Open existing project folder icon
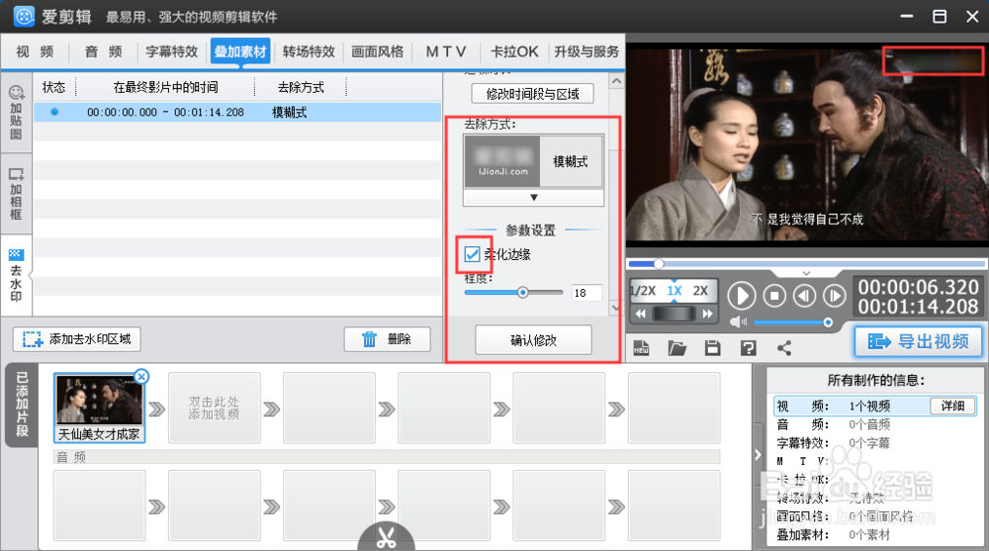The image size is (989, 551). [676, 348]
